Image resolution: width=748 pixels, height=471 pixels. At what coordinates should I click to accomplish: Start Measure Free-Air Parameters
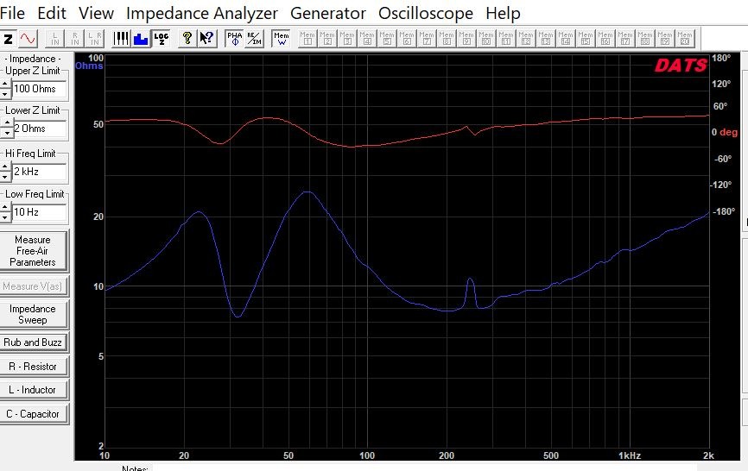(34, 251)
